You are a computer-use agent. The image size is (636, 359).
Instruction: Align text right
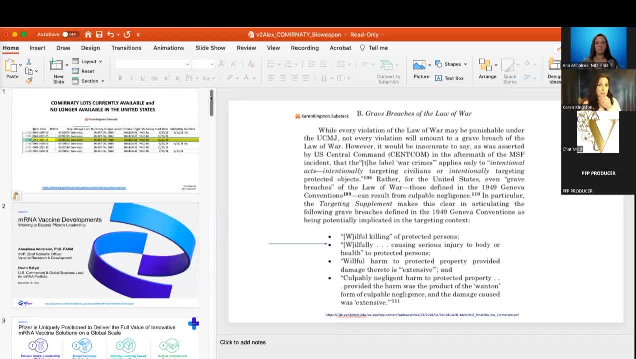(294, 78)
